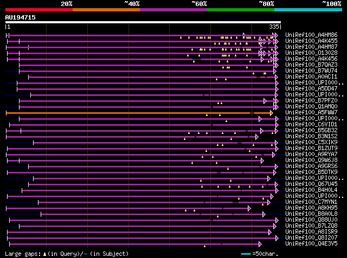Select the UniRef100_Q1AMQ0 label
The image size is (347, 258).
[311, 106]
